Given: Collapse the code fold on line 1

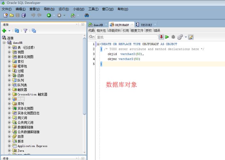Looking at the screenshot, I should pyautogui.click(x=98, y=44).
